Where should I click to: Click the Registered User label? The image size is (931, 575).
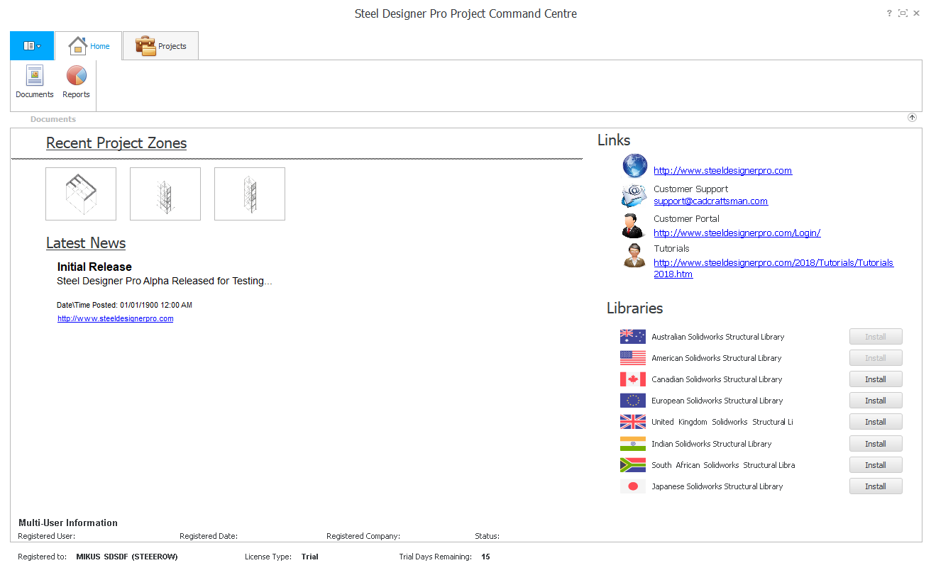point(47,537)
